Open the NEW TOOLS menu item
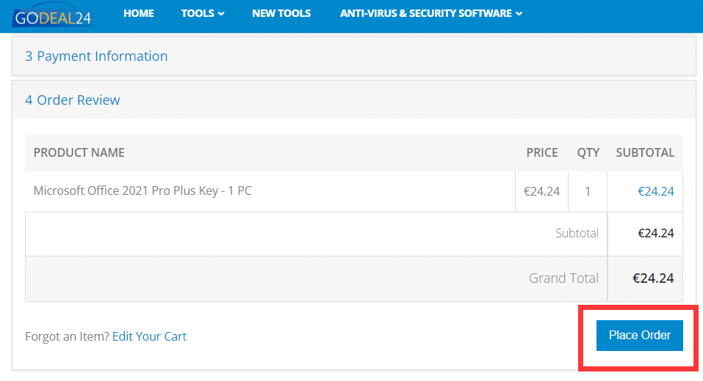 [x=281, y=13]
